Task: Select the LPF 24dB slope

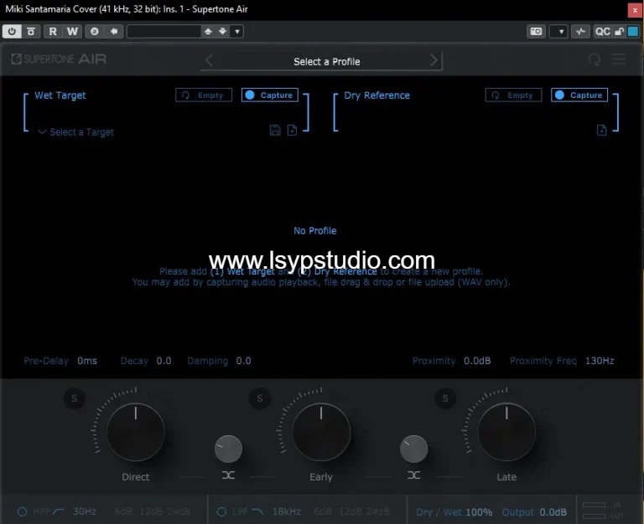Action: click(x=377, y=511)
